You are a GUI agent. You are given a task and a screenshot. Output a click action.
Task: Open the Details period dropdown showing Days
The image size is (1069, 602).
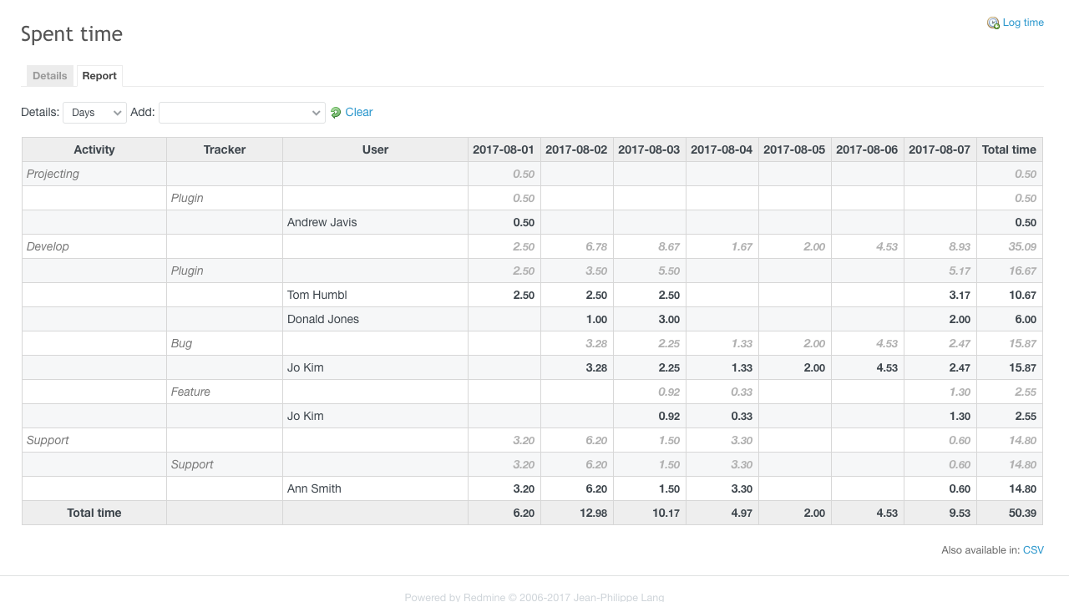point(94,112)
